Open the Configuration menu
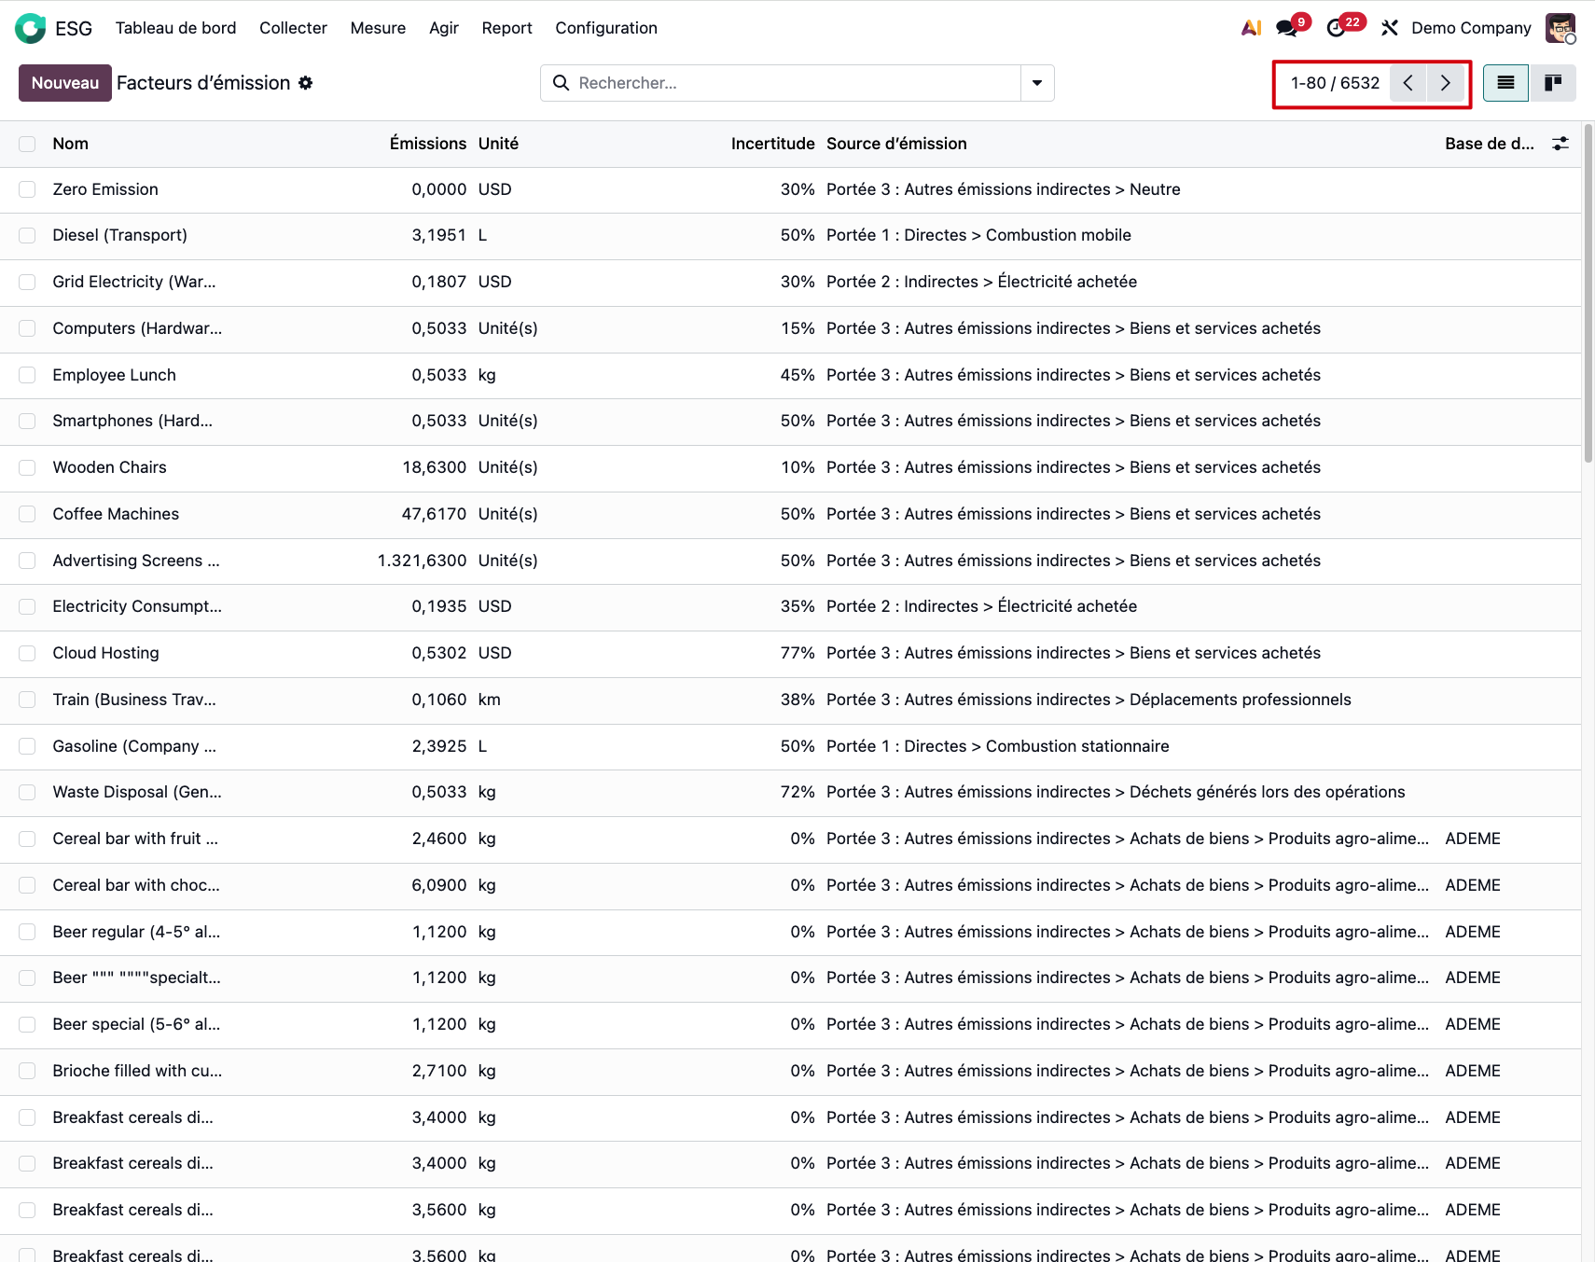This screenshot has height=1262, width=1595. click(606, 28)
